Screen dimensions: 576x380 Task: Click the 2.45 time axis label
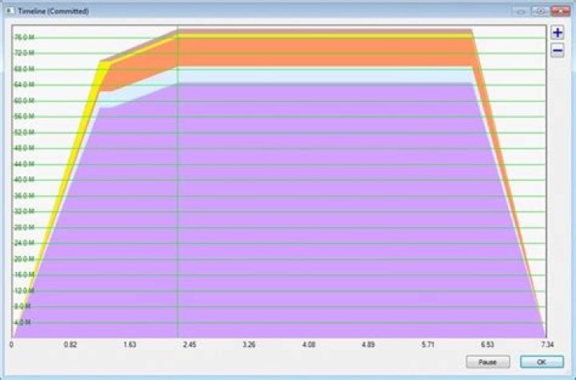pos(190,345)
